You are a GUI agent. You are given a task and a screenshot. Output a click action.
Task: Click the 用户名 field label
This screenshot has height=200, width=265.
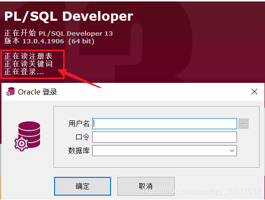tap(79, 124)
